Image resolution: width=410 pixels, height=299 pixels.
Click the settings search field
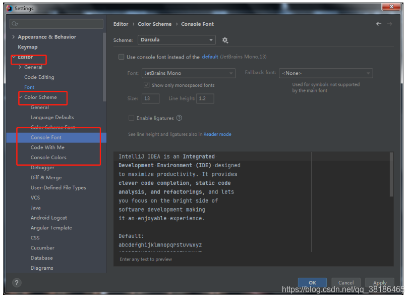tap(56, 24)
